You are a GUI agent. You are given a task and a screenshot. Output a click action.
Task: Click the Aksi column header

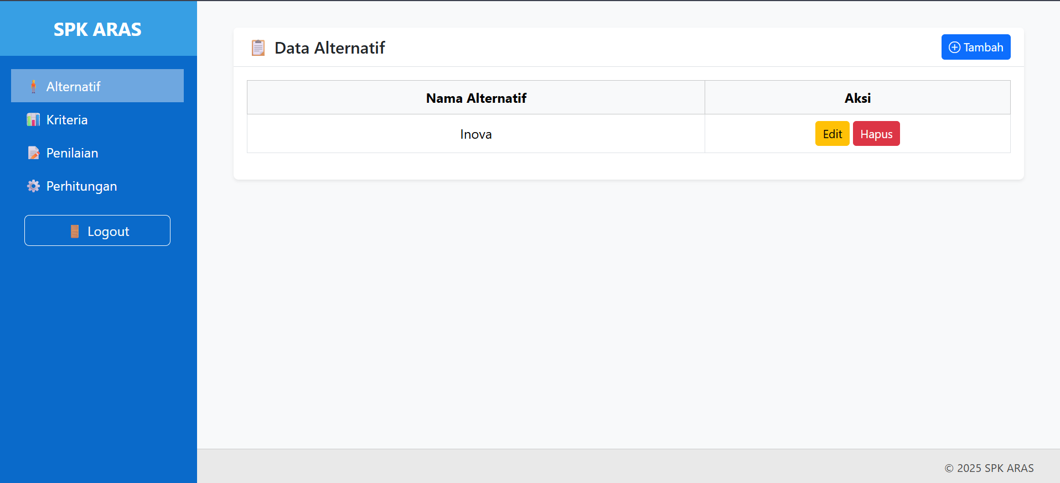click(857, 98)
